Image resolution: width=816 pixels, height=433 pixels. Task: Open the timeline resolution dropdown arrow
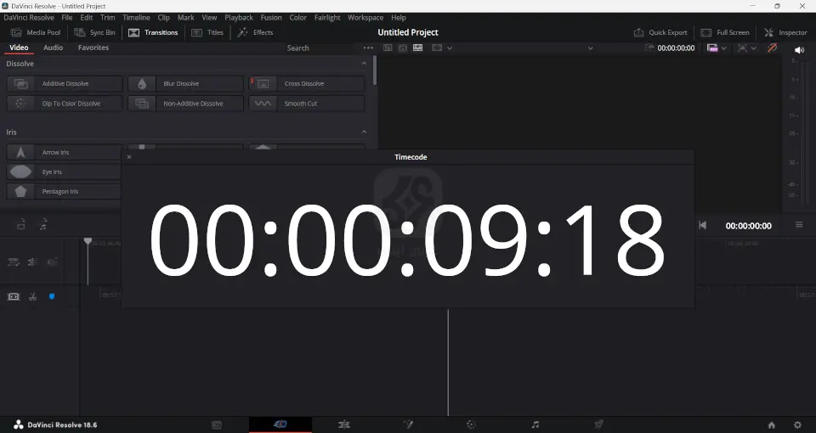(724, 48)
